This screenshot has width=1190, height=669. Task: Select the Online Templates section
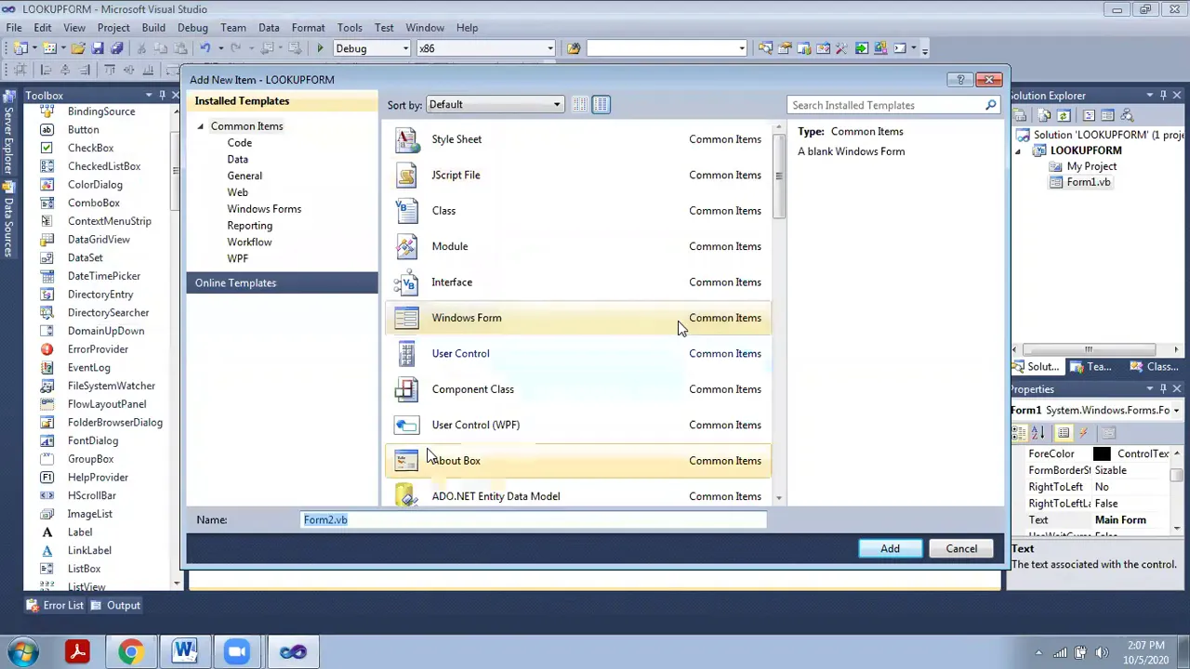pos(282,283)
